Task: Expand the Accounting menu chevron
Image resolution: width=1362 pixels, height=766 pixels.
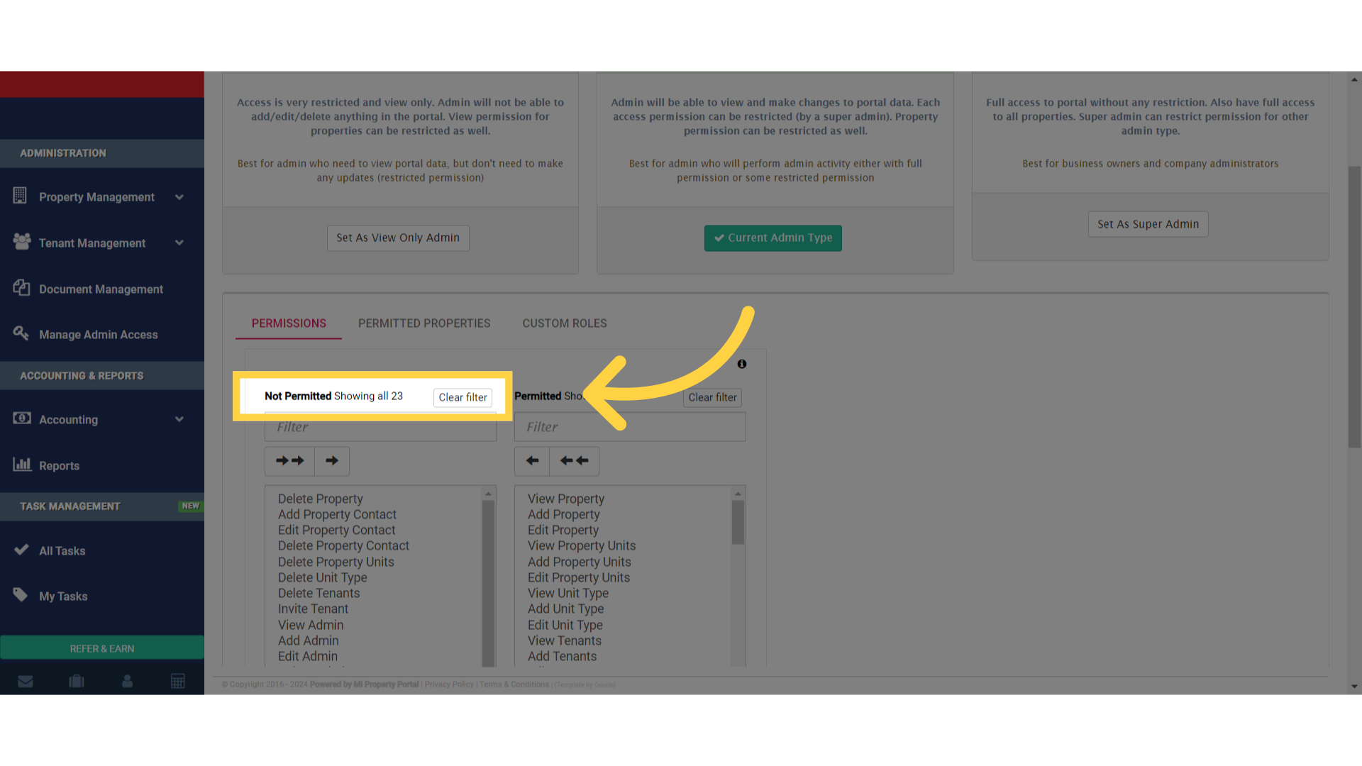Action: pos(179,419)
